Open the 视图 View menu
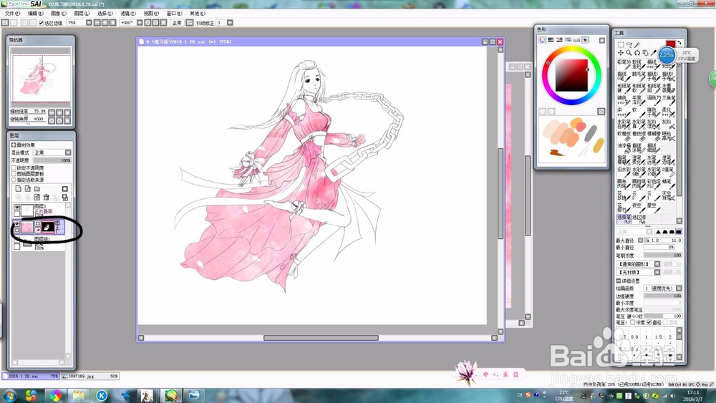Screen dimensions: 716x403 pos(151,14)
